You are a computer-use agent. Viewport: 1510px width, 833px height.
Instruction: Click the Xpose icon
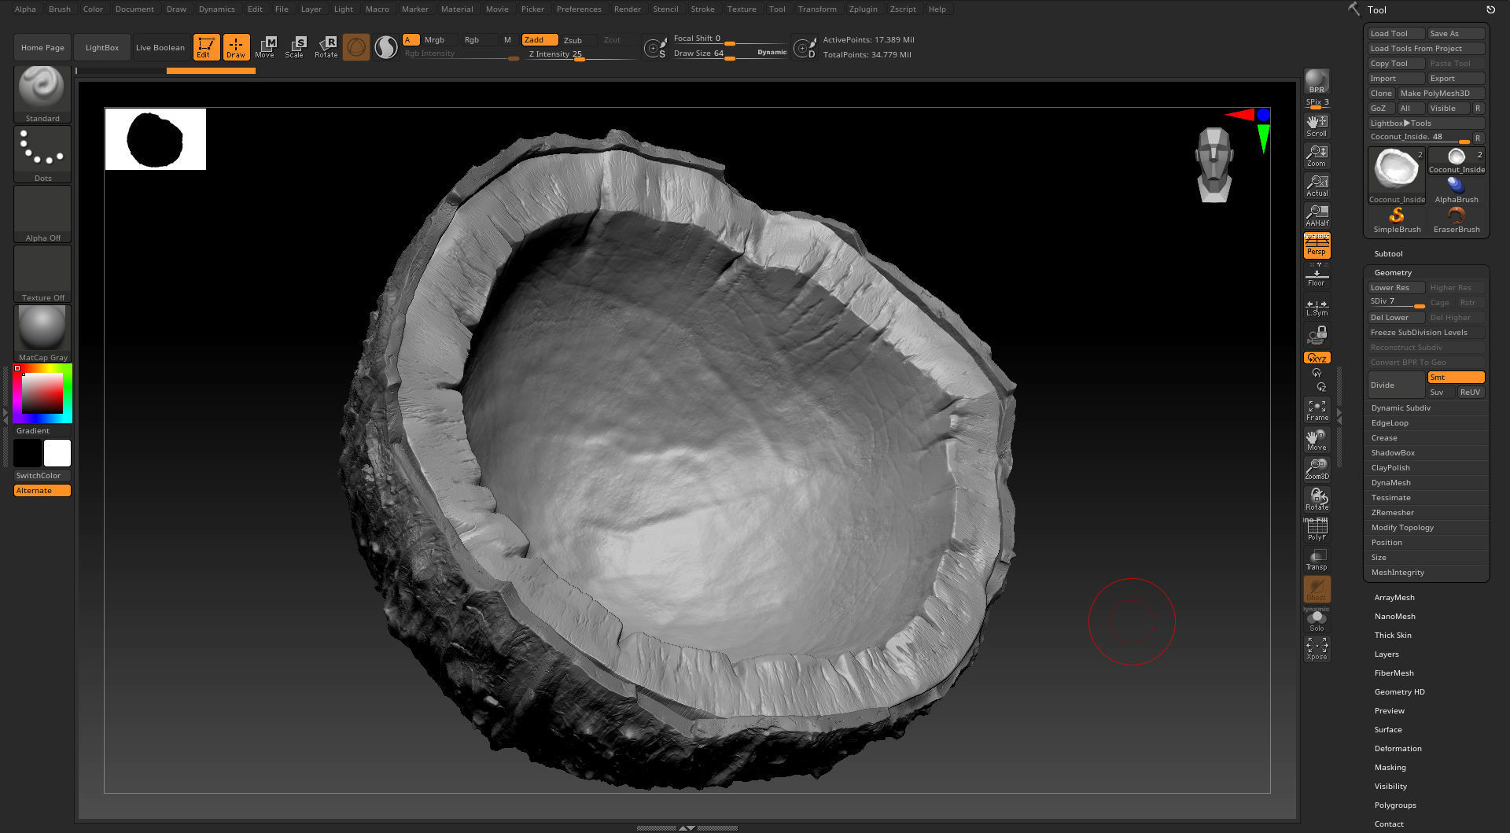(1317, 649)
